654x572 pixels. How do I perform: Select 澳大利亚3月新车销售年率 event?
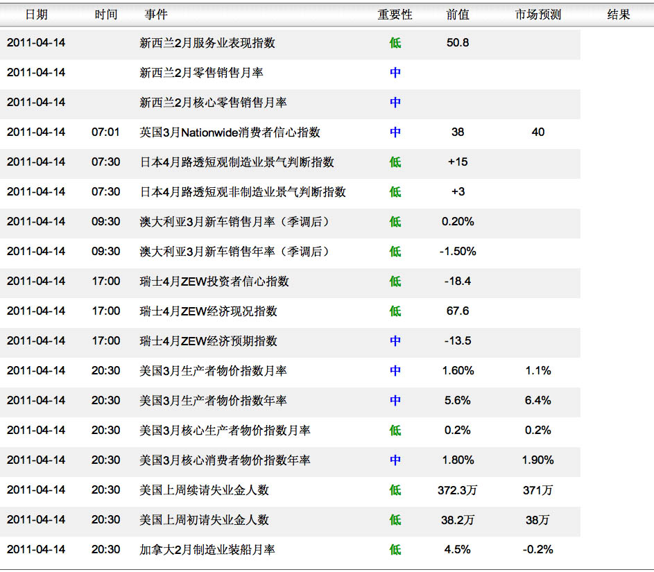(234, 252)
